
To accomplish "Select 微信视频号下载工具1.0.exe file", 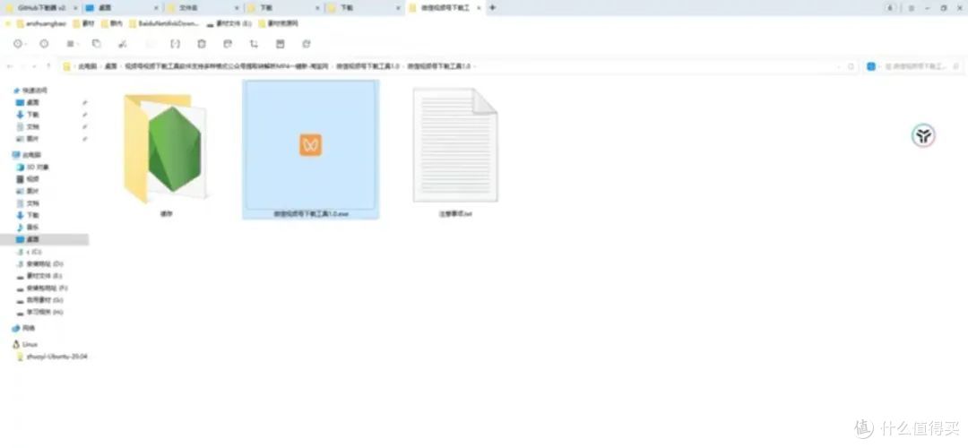I will coord(310,150).
